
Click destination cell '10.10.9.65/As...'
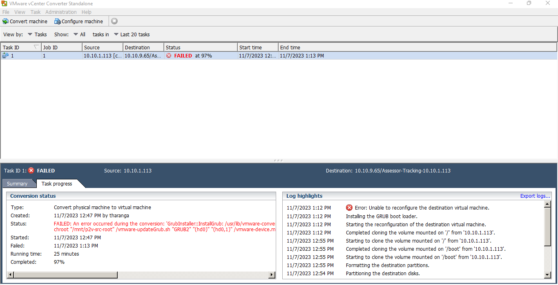click(x=143, y=55)
